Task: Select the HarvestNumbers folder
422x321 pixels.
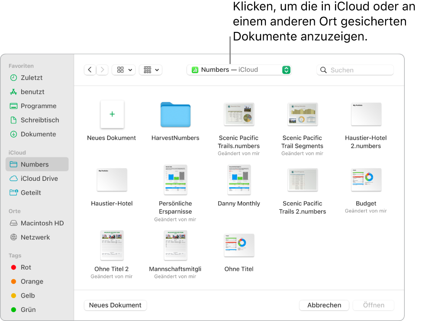Action: (175, 114)
